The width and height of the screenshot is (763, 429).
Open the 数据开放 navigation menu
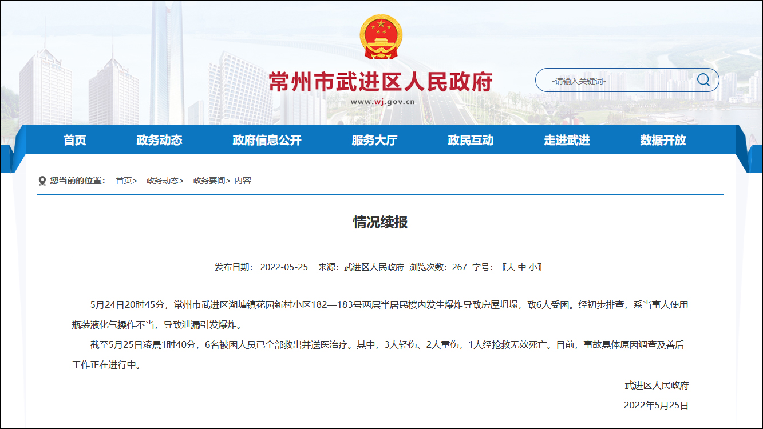coord(663,140)
